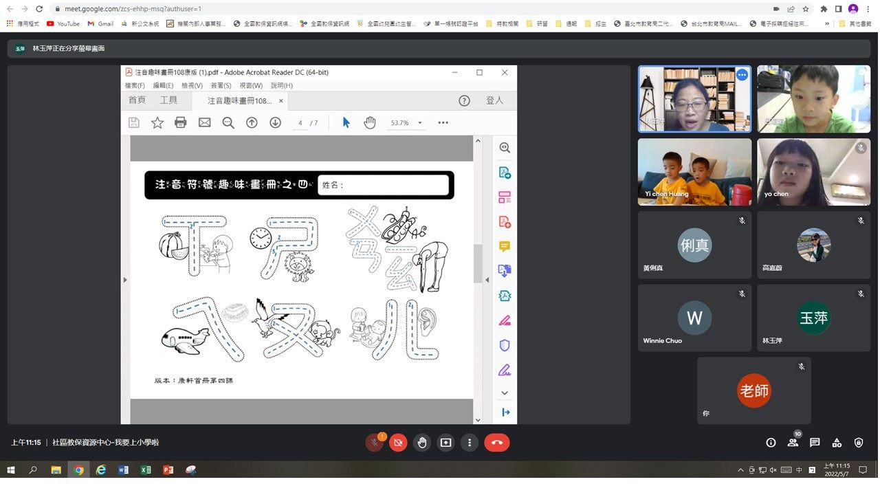Turn the camera on
The image size is (880, 495).
[x=398, y=443]
